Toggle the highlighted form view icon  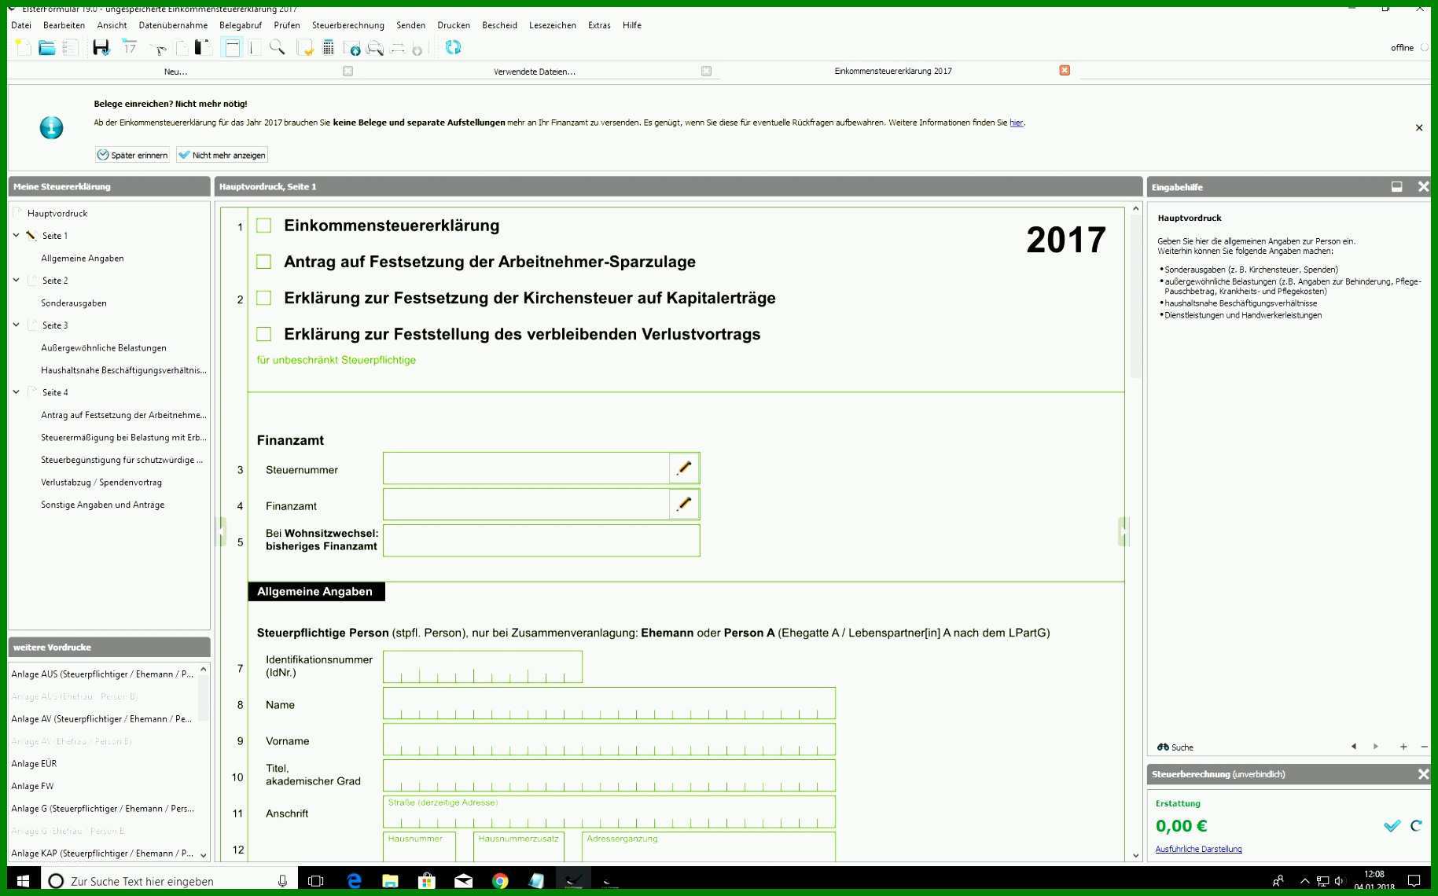pos(232,48)
